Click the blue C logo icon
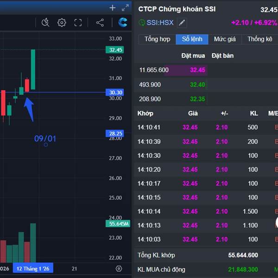This screenshot has width=278, height=278. click(123, 23)
